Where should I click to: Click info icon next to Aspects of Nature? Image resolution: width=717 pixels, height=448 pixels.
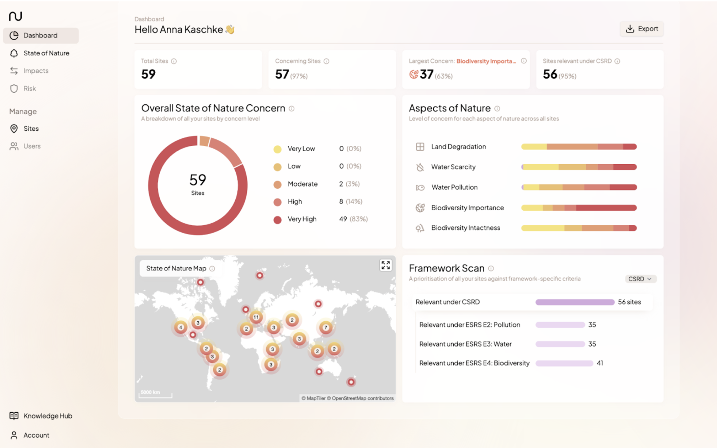click(x=497, y=108)
